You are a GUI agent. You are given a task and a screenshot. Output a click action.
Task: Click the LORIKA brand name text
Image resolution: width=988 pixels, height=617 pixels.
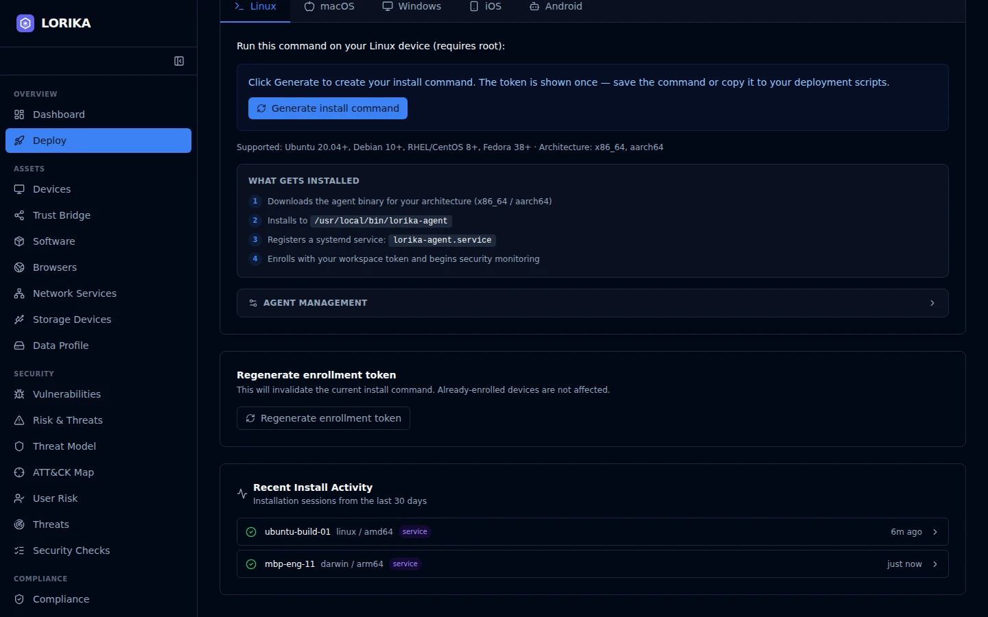coord(66,23)
